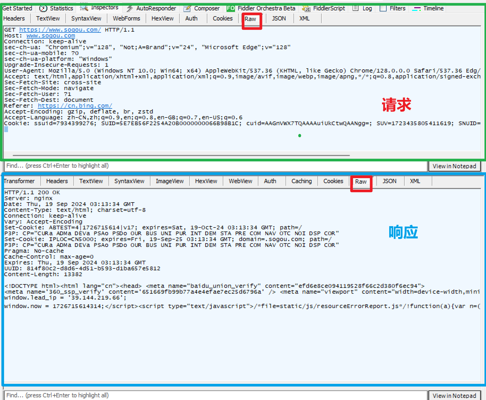Click the 'Accept-Encoding: gzip, deflate, br, zstd' line
Viewport: 486px width, 400px height.
coord(79,112)
